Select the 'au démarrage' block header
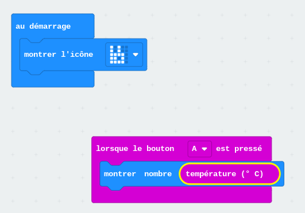 (x=53, y=26)
